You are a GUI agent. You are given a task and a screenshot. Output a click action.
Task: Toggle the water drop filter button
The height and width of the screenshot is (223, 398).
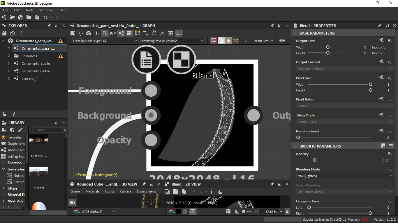click(228, 41)
